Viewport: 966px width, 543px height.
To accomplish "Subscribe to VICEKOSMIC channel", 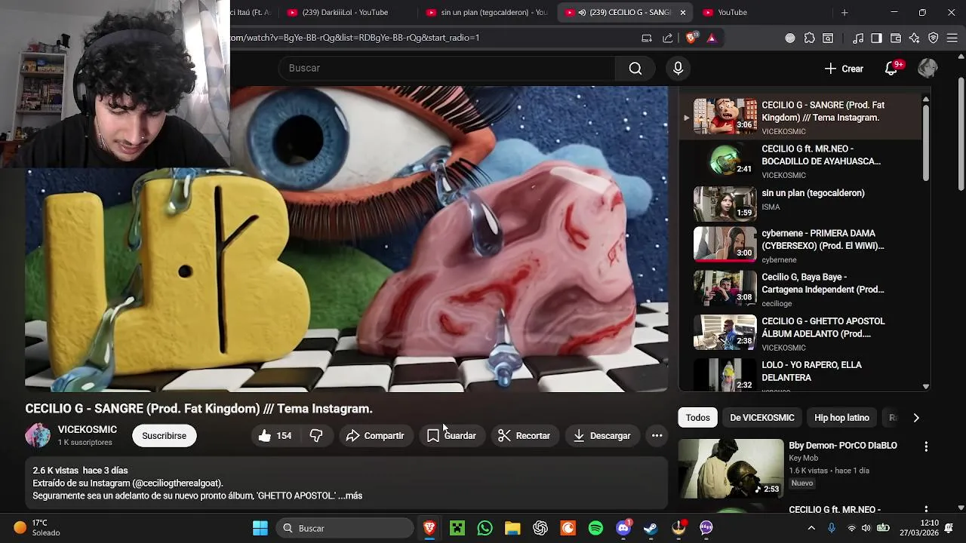I will (164, 436).
